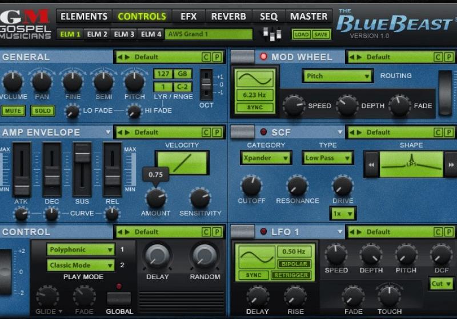Open the 1x drive dropdown
Screen dimensions: 457x319
(x=343, y=214)
